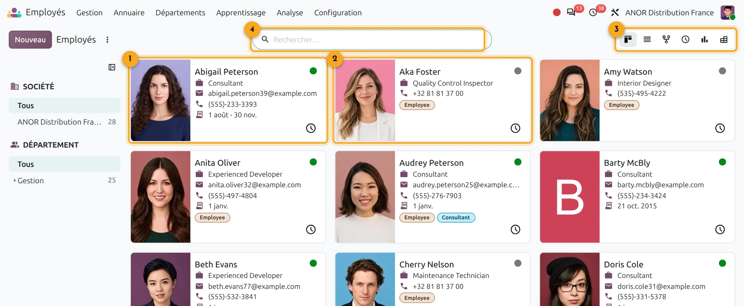Open the activities clock with 38 badge

[x=593, y=12]
